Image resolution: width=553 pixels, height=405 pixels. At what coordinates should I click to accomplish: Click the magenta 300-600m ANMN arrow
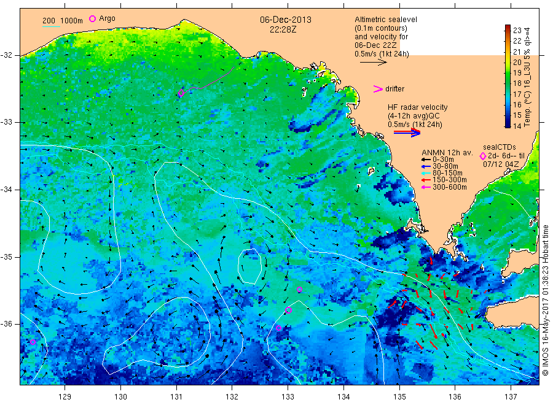[426, 187]
